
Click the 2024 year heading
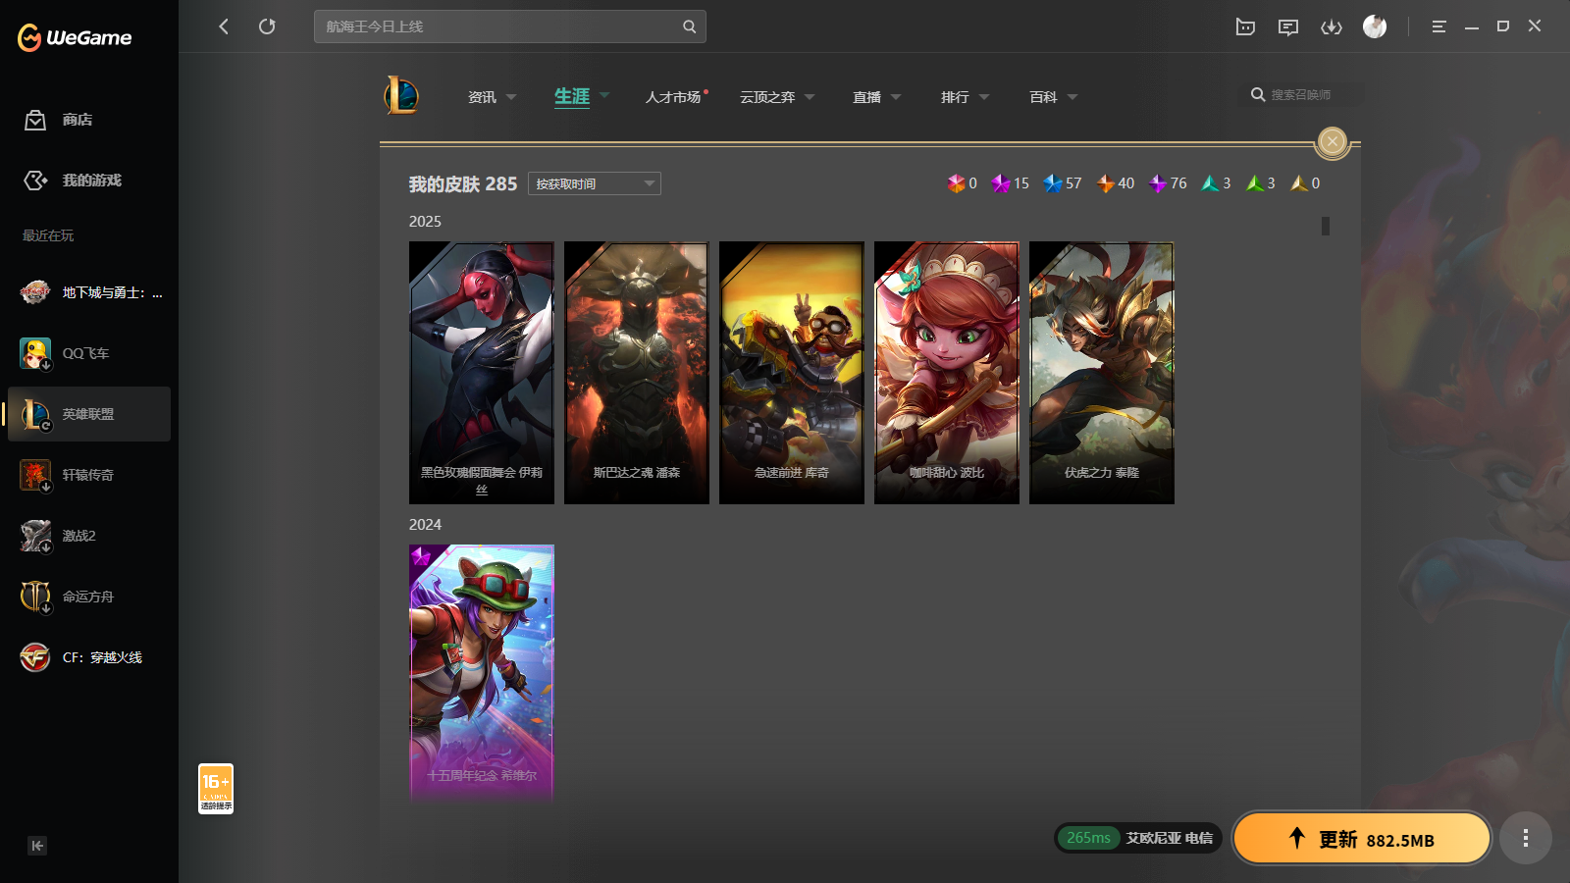tap(425, 525)
